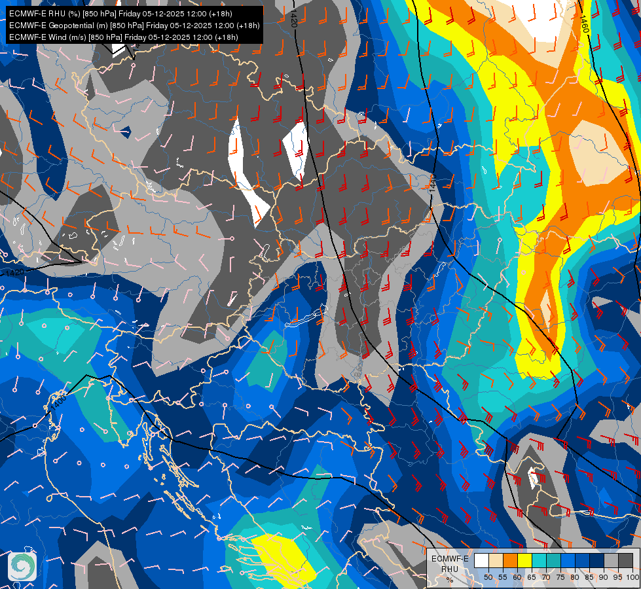Click the ECMWF-E RHU (%) title line
Viewport: 641px width, 589px height.
click(x=120, y=14)
